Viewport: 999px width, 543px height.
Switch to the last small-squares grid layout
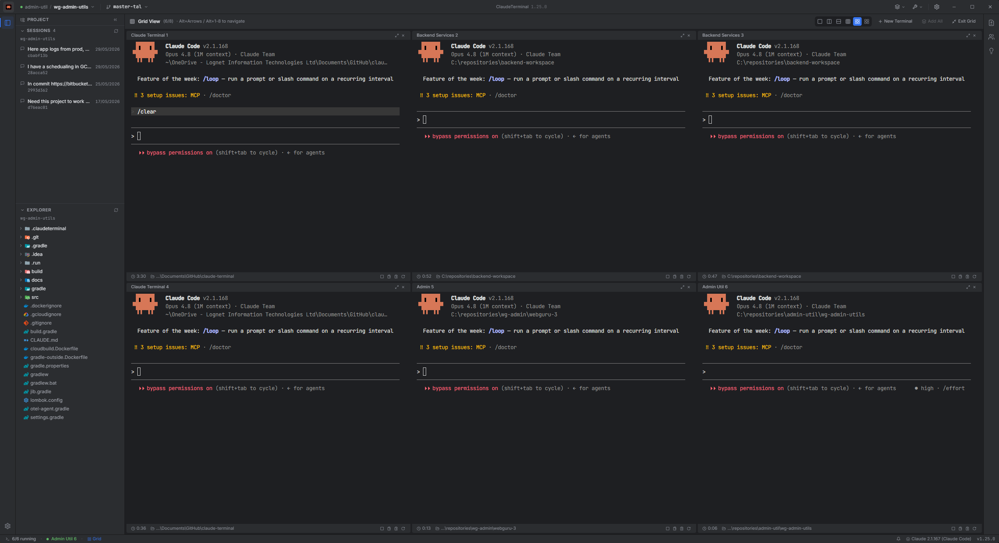(x=867, y=21)
